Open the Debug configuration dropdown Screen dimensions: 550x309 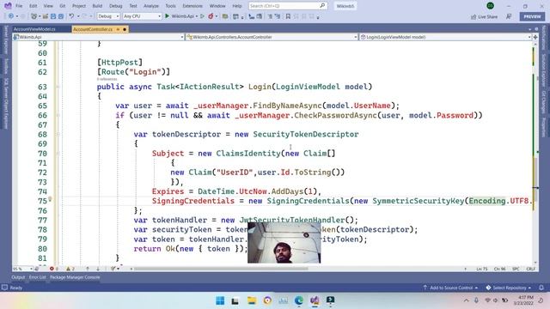108,16
